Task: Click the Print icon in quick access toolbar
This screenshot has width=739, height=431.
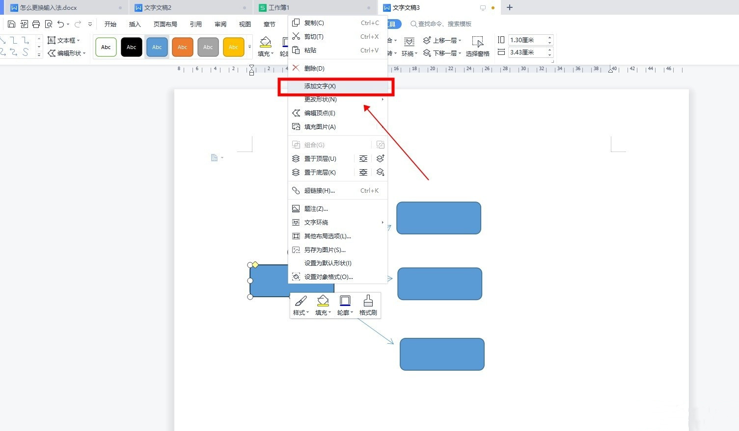Action: click(36, 23)
